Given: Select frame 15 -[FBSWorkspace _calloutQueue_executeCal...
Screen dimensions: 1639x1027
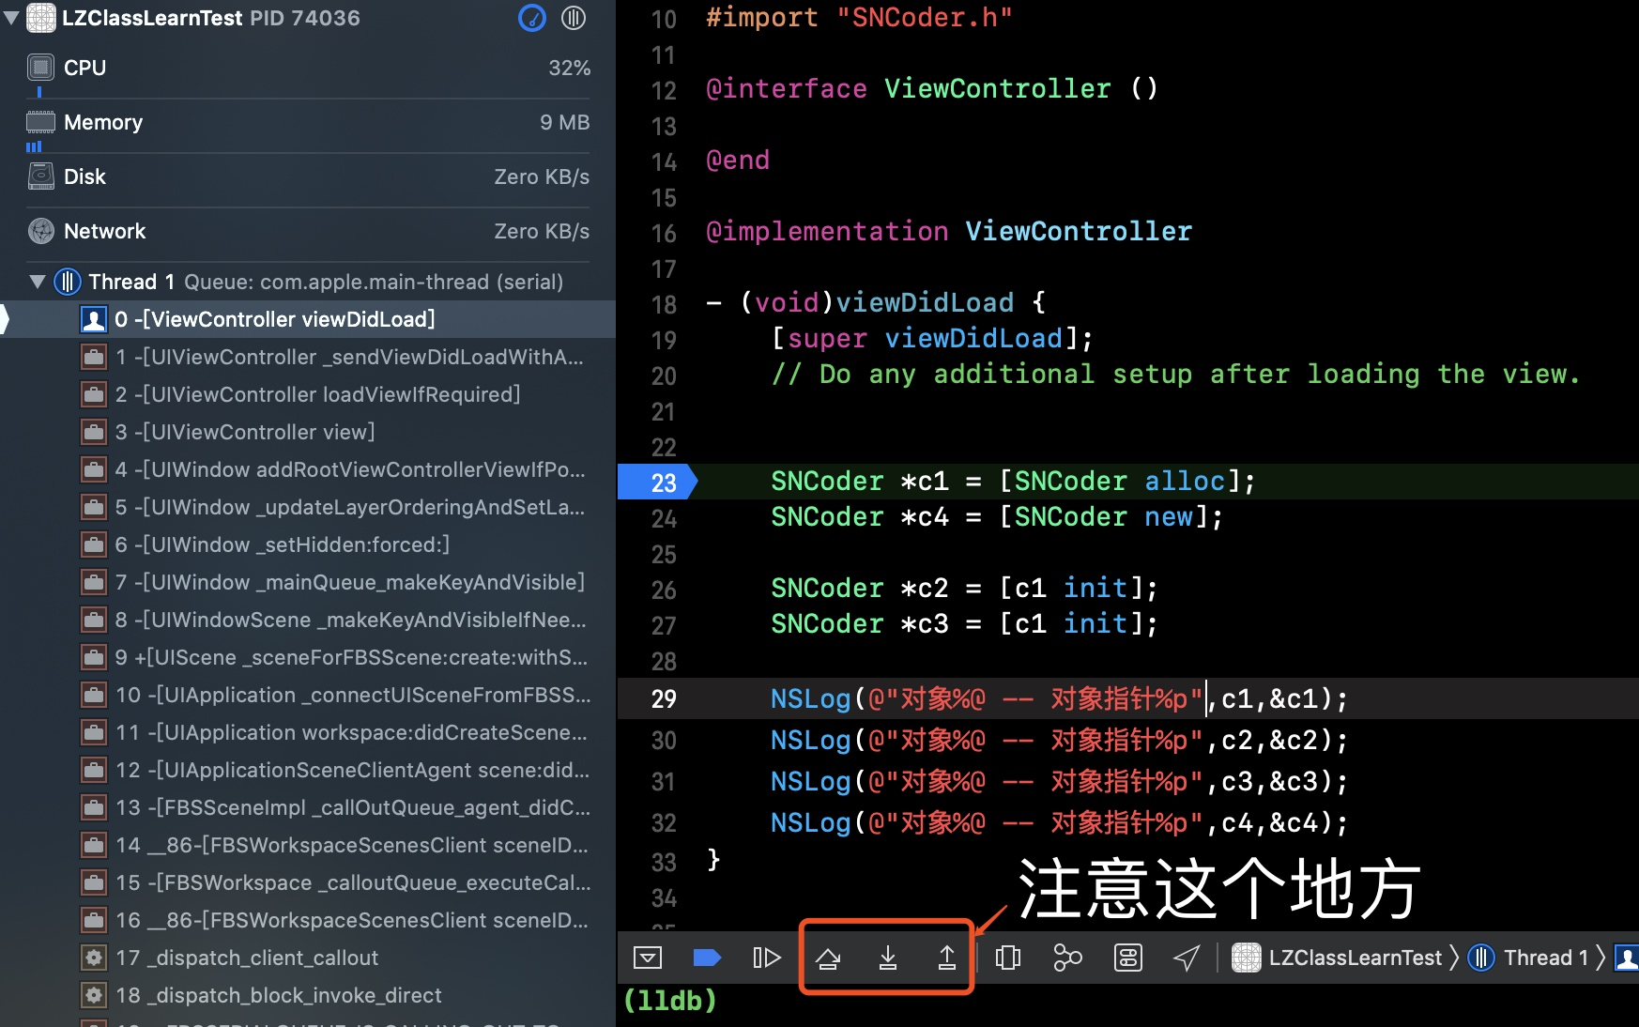Looking at the screenshot, I should tap(308, 882).
